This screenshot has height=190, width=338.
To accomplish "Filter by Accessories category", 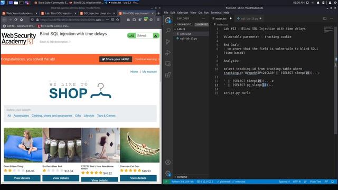I will tap(21, 116).
